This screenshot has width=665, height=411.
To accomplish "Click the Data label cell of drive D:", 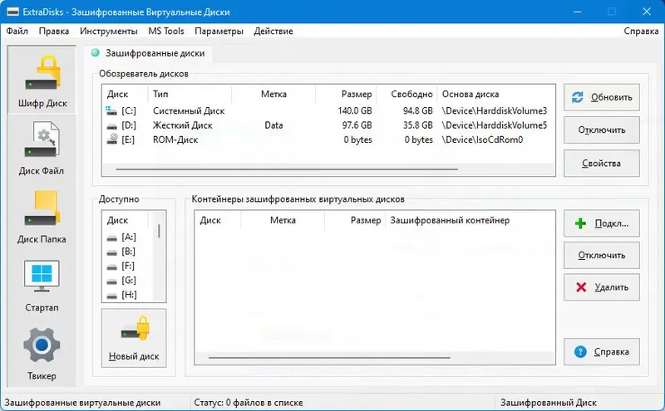I will pos(273,125).
